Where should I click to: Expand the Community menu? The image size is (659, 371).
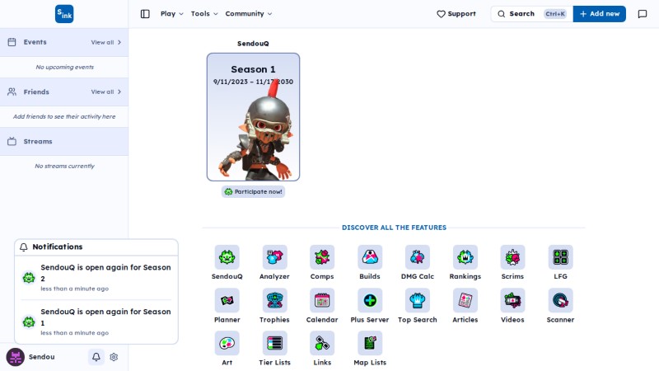[x=249, y=14]
